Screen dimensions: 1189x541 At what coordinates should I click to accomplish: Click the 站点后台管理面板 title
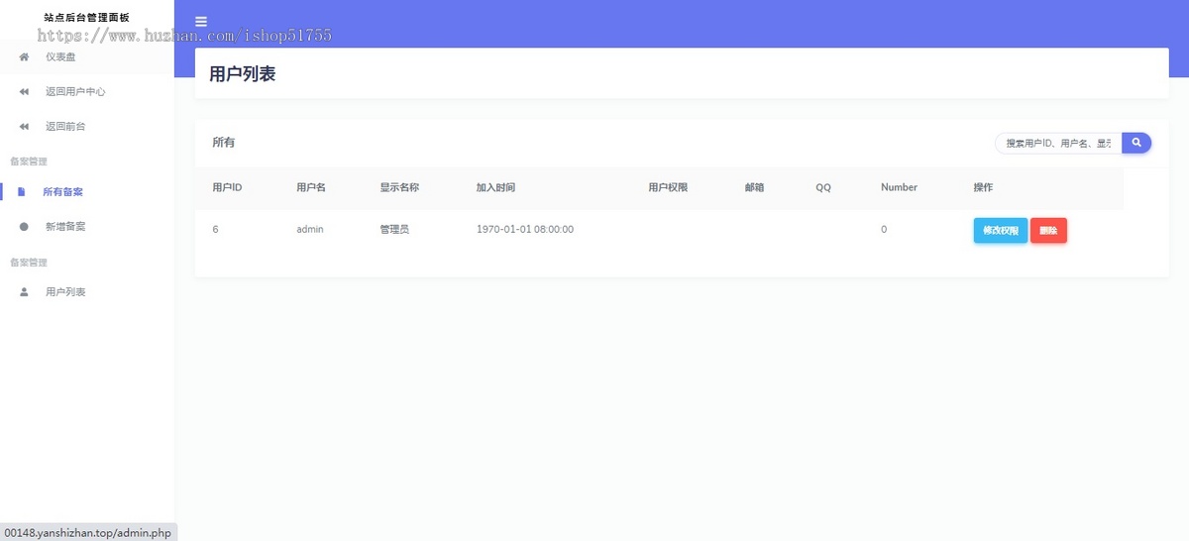(86, 18)
